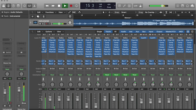Toggle the Flex view icon
This screenshot has width=196, height=110.
tap(74, 12)
